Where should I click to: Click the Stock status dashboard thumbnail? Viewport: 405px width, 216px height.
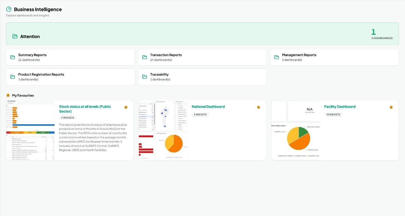30,130
